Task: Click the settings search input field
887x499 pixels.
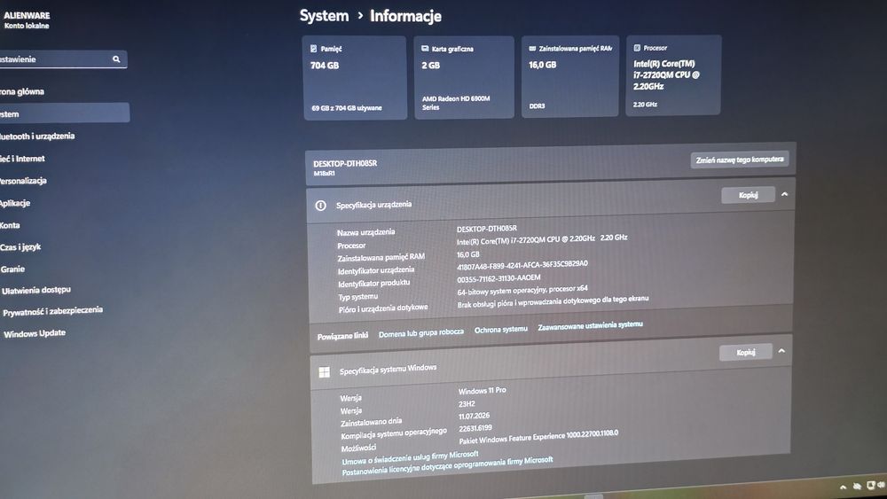Action: pos(62,59)
